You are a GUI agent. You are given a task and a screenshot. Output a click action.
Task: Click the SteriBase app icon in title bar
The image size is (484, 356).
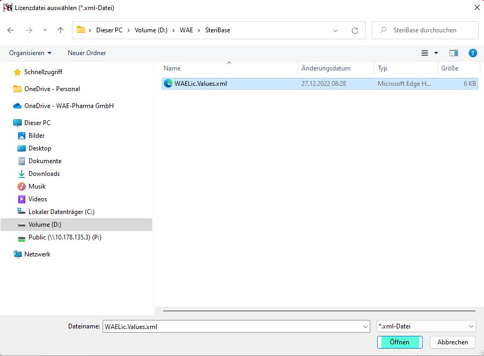(8, 7)
